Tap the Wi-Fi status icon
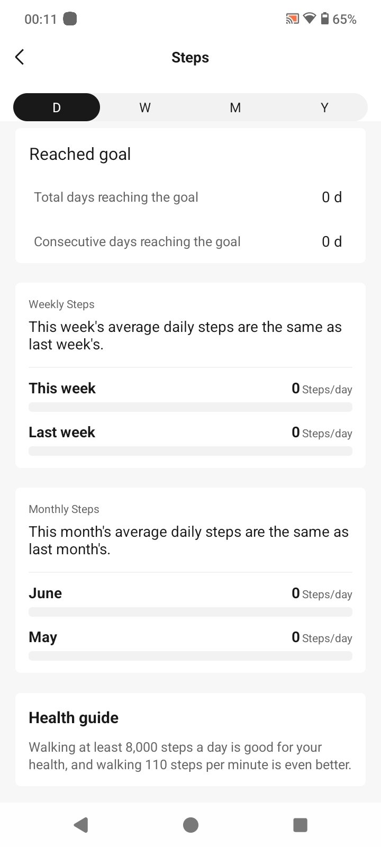Viewport: 381px width, 847px height. [x=309, y=19]
